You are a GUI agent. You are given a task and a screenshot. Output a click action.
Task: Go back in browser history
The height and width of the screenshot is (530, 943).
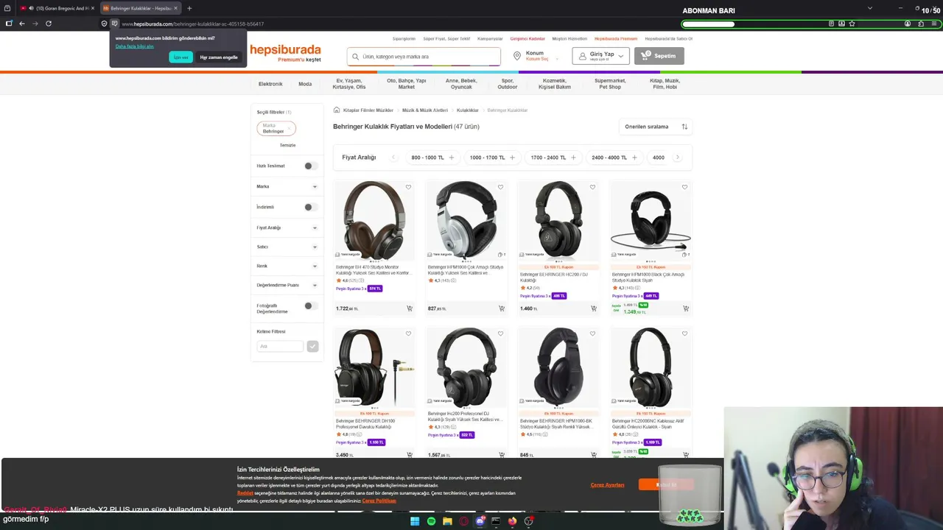click(x=22, y=24)
